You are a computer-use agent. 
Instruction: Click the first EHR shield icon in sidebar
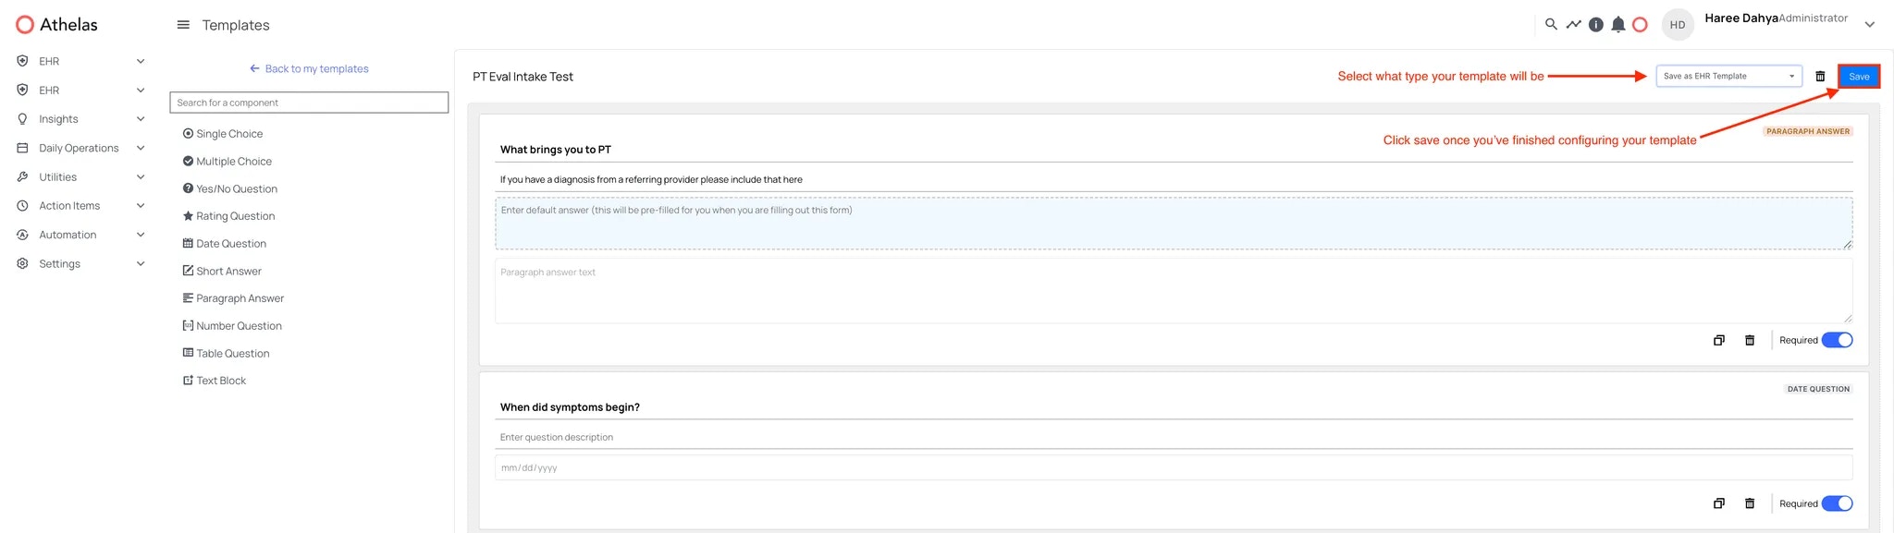tap(23, 61)
